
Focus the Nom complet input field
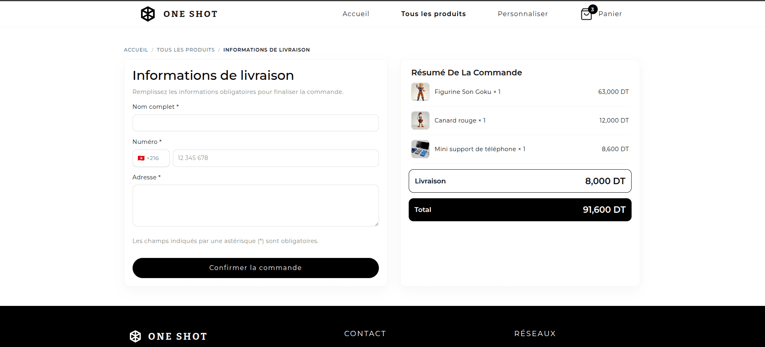coord(256,123)
